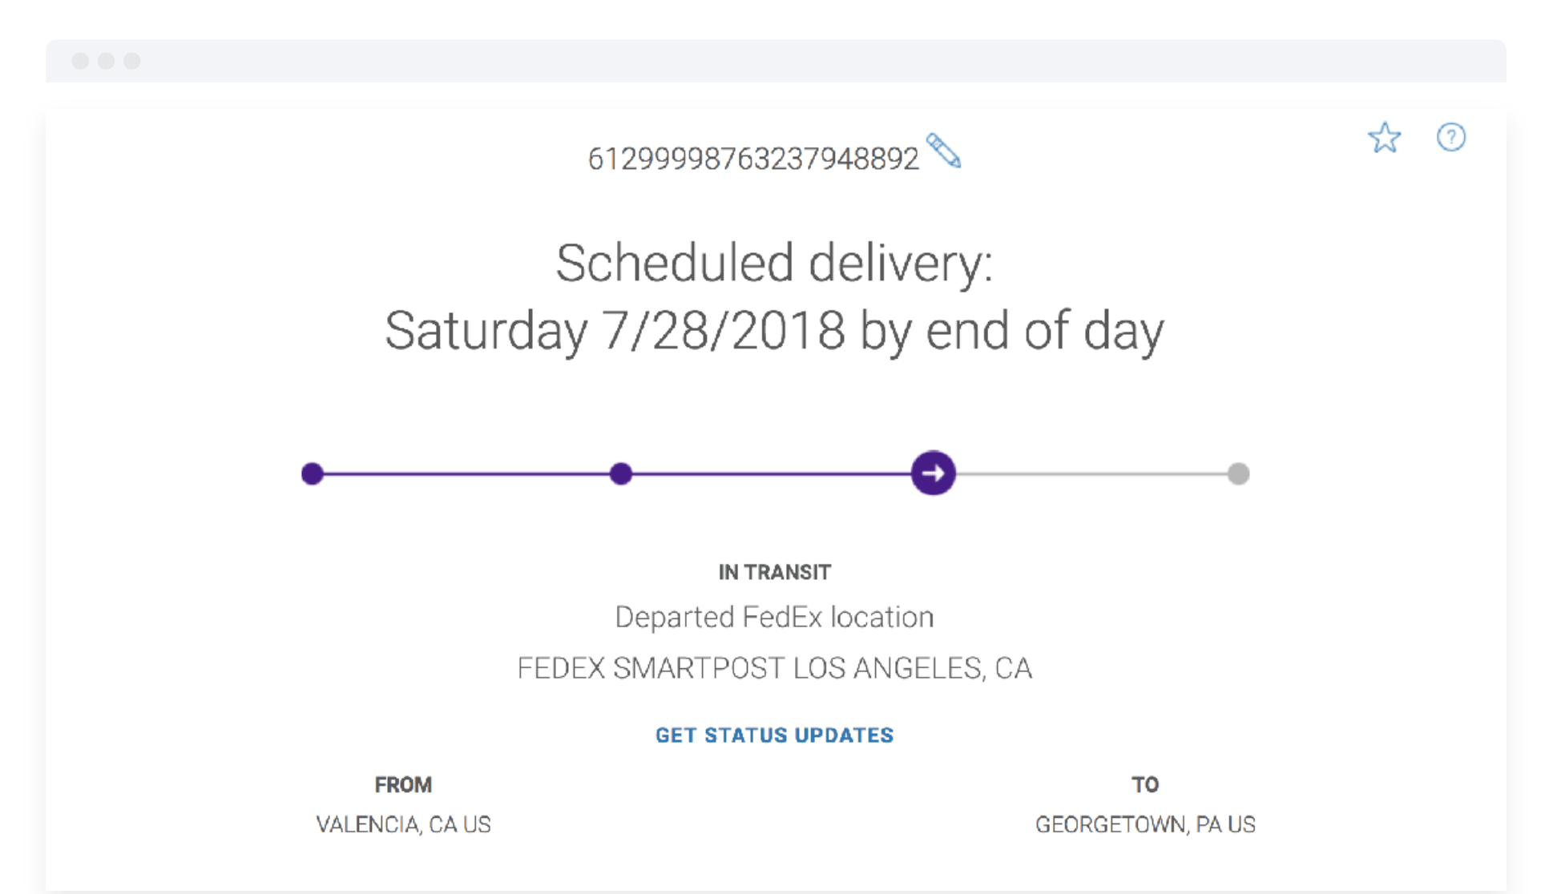Click destination GEORGETOWN, PA US
1553x894 pixels.
pyautogui.click(x=1145, y=824)
